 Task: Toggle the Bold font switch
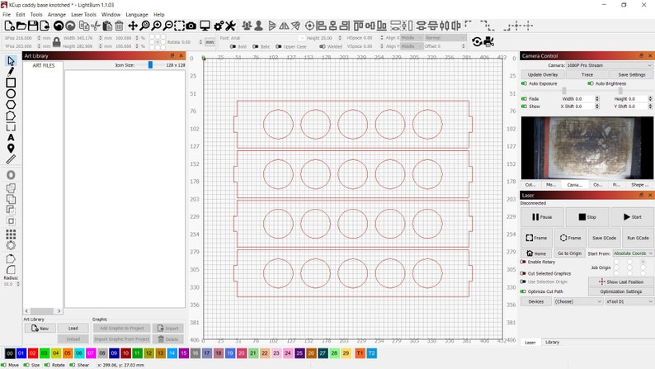coord(233,46)
